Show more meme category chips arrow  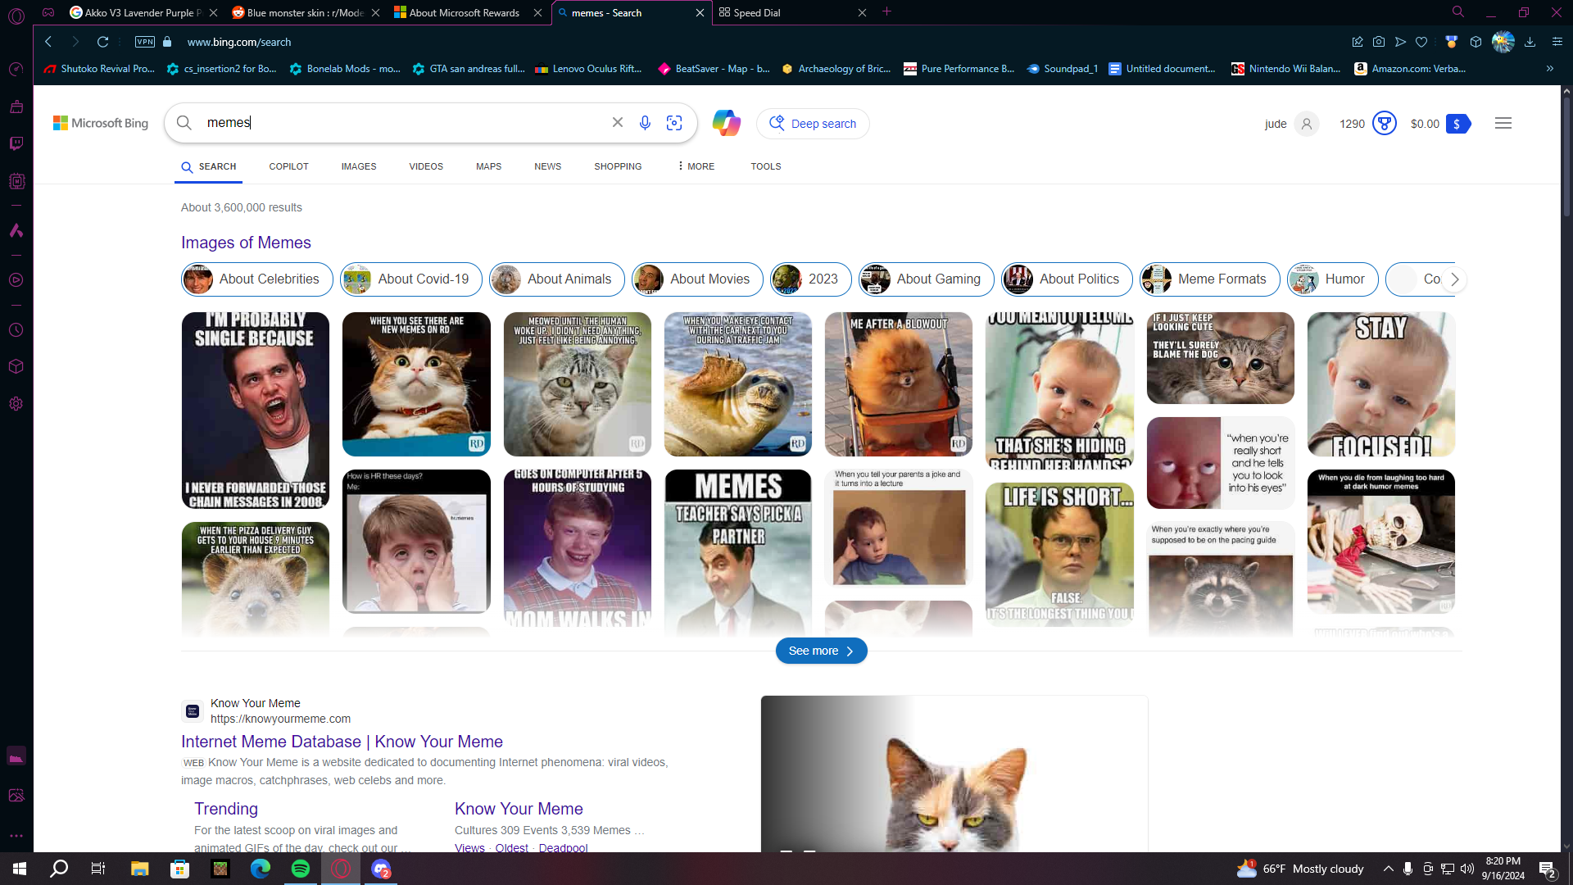pos(1455,279)
